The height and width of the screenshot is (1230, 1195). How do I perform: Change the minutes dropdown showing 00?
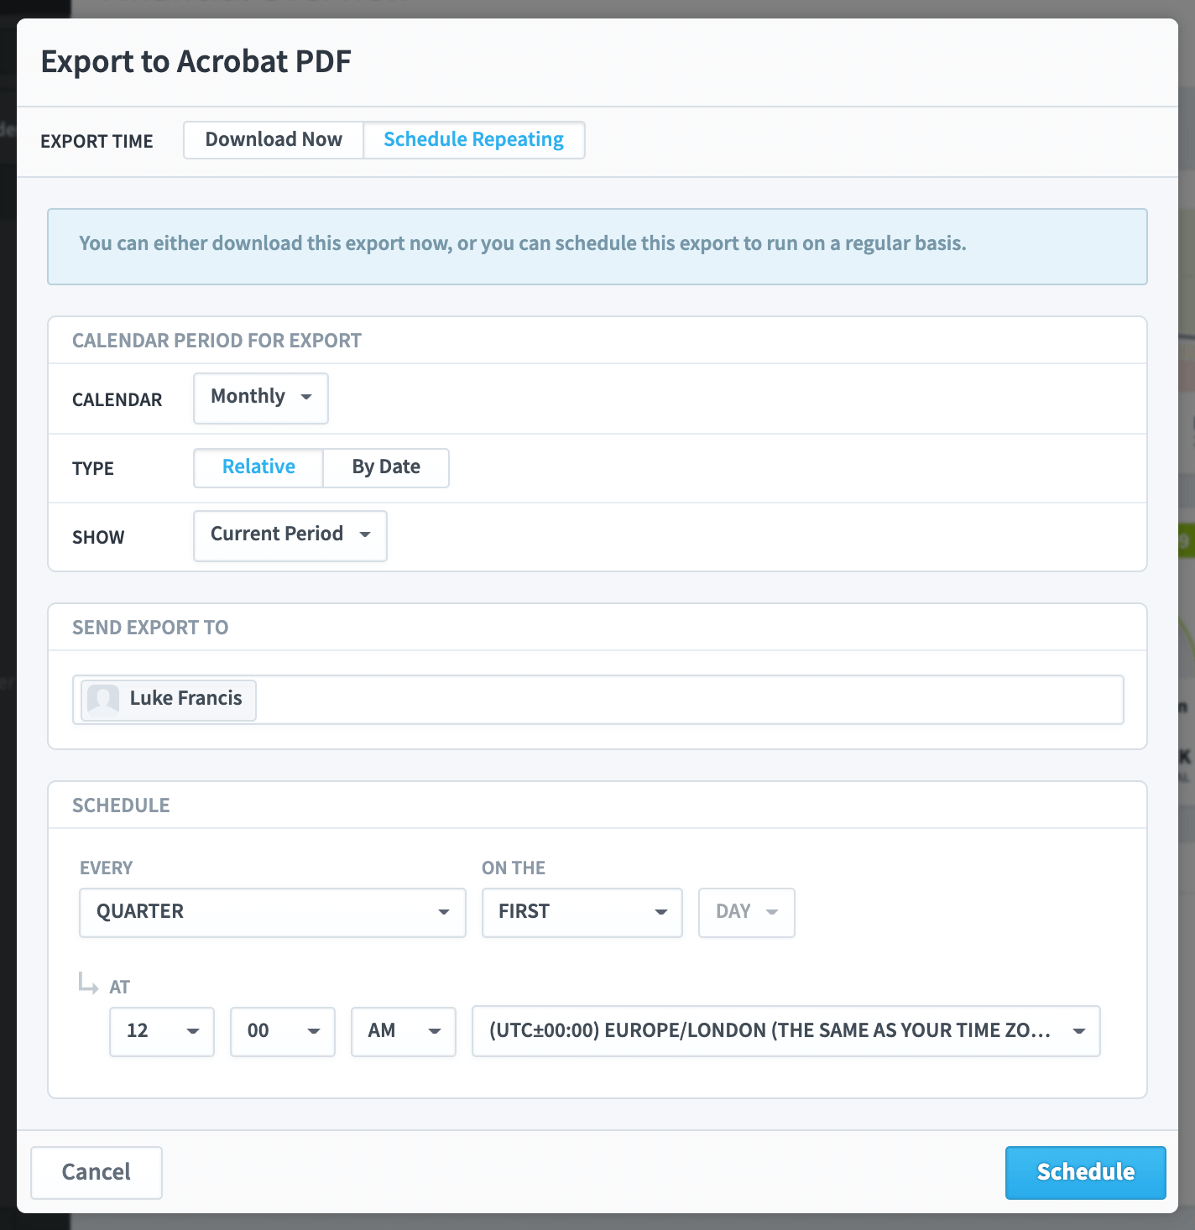click(x=283, y=1031)
